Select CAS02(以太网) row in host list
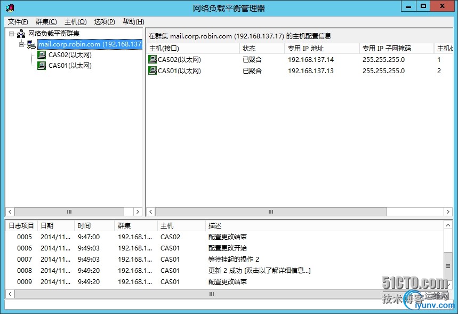 (300, 59)
